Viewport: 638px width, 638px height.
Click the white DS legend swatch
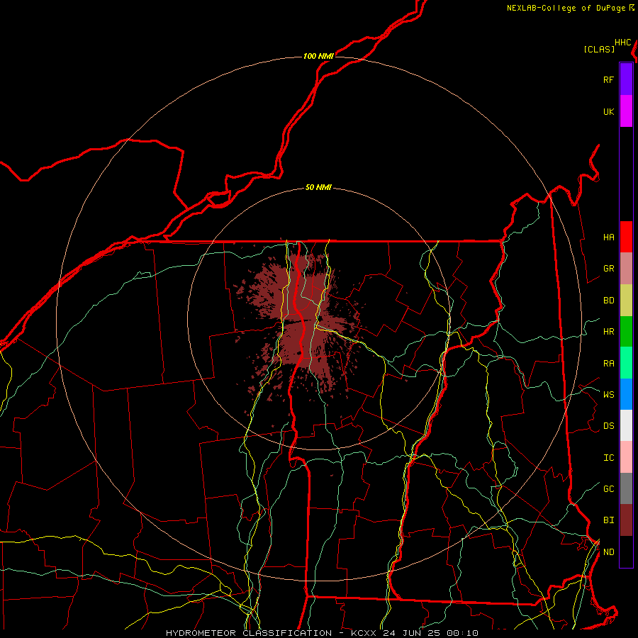626,425
